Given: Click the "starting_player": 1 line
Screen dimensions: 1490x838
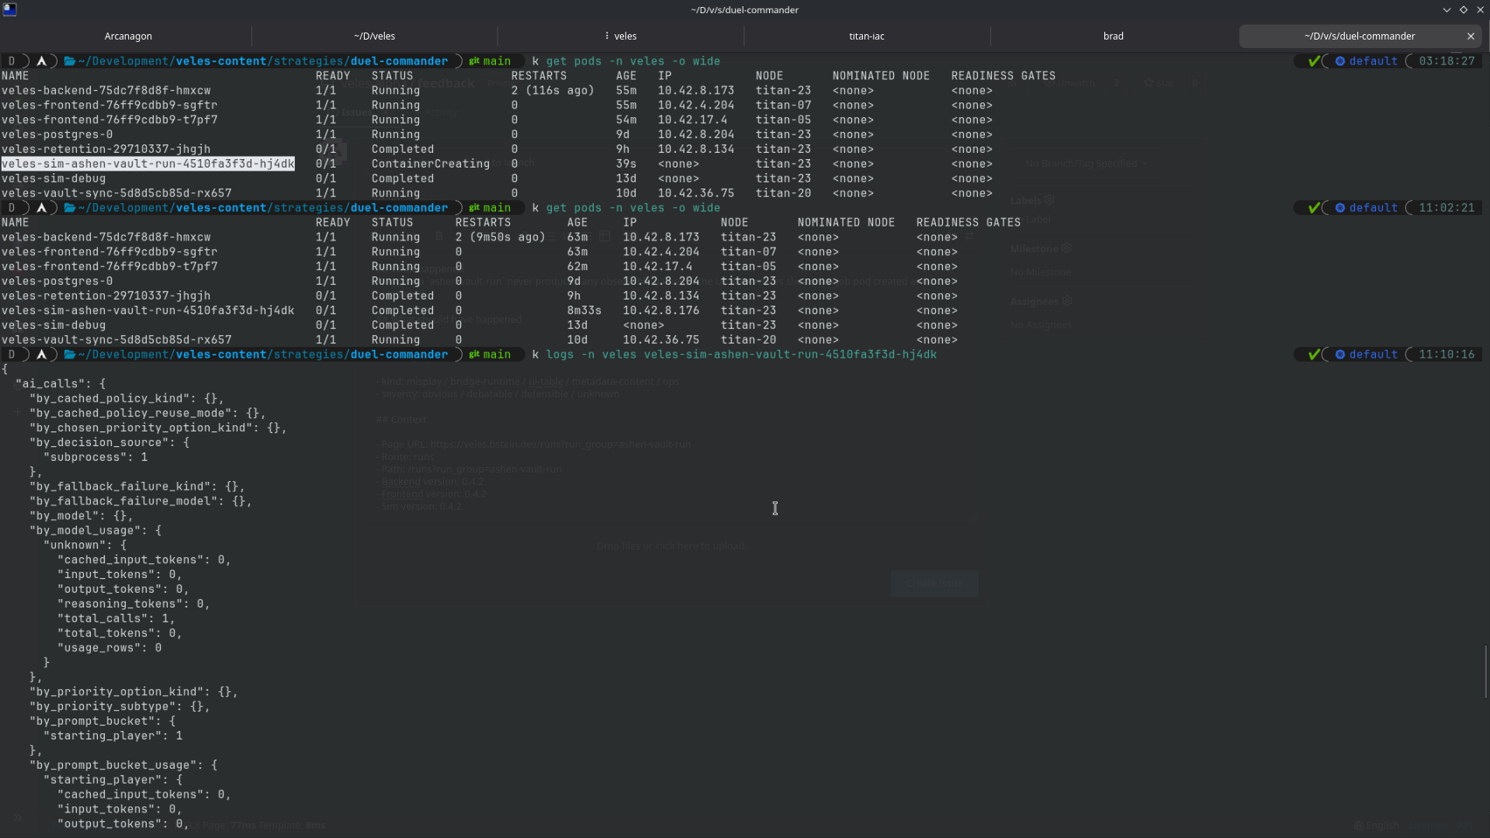Looking at the screenshot, I should click(113, 736).
